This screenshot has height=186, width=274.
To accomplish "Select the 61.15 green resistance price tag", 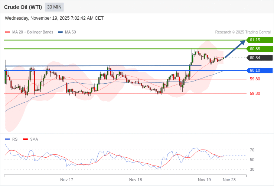I will (260, 40).
